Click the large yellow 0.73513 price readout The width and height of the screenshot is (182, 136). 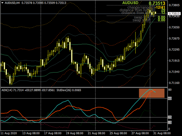pos(157,3)
